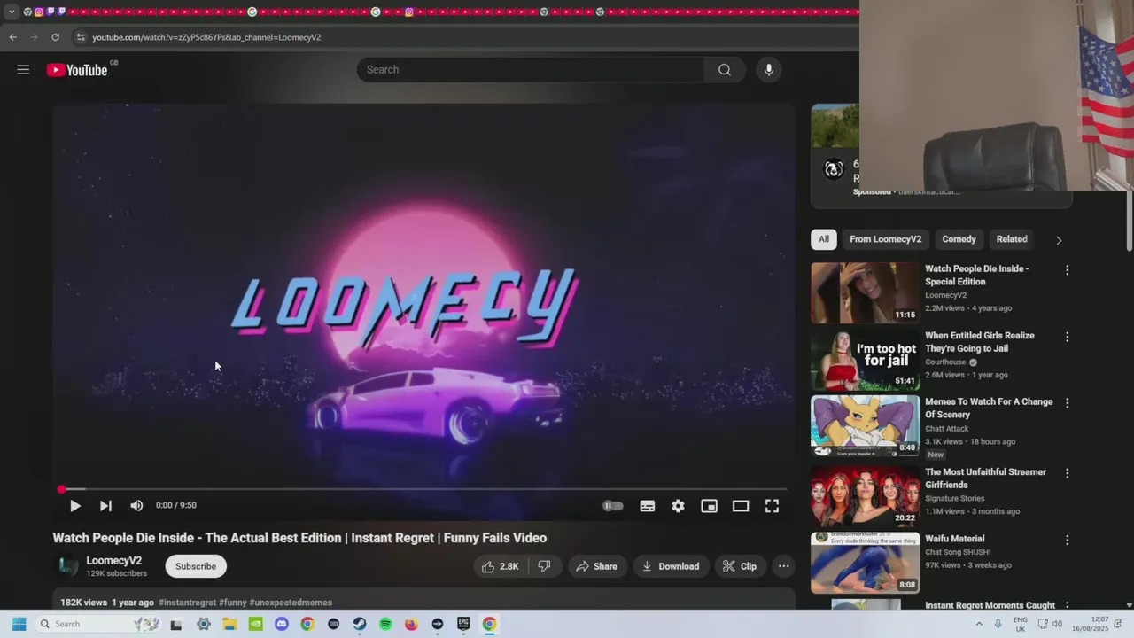Switch to theatre mode

coord(741,506)
